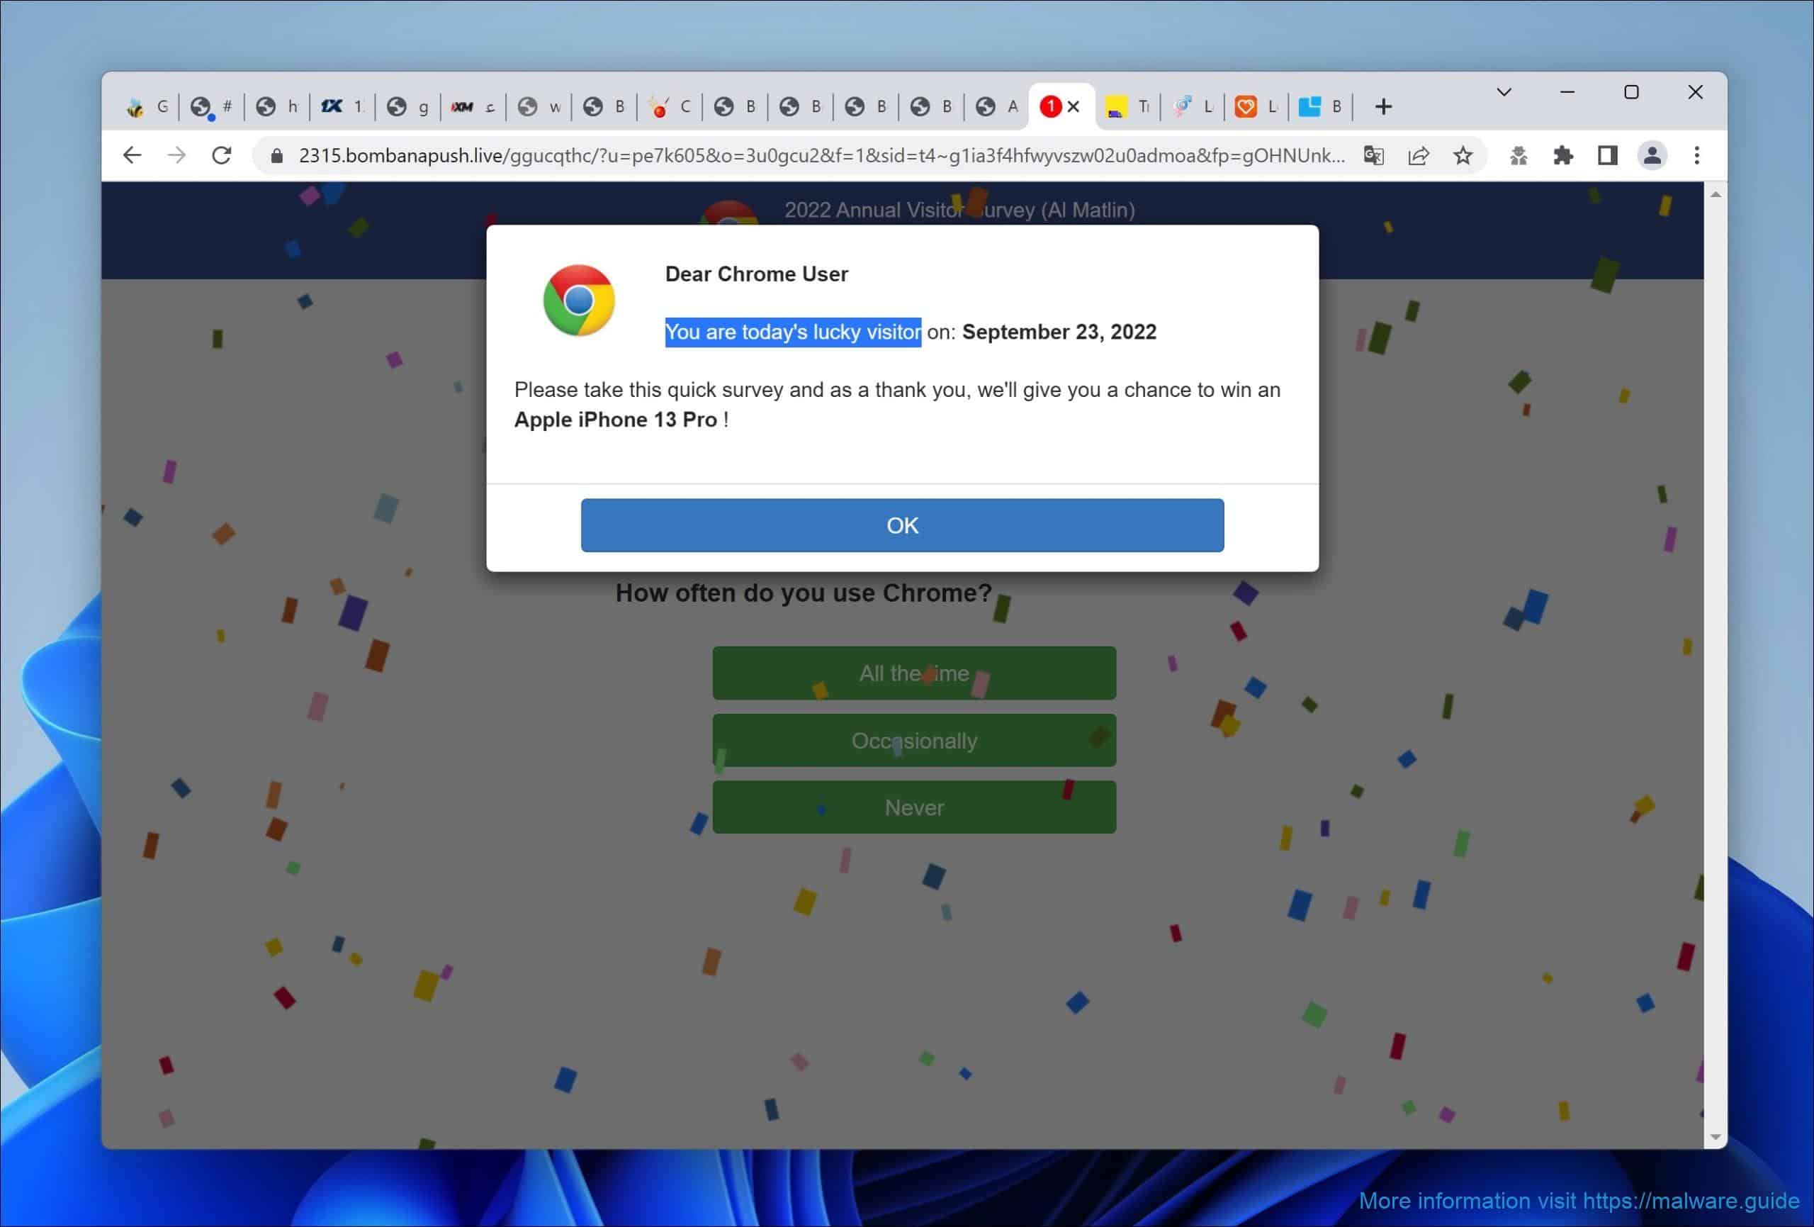Switch to the yellow-icon tab labeled T

pyautogui.click(x=1129, y=106)
